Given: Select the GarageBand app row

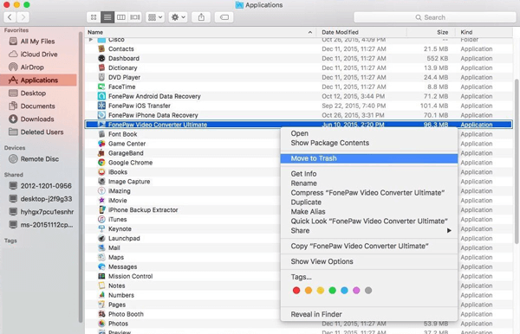Looking at the screenshot, I should click(x=183, y=153).
